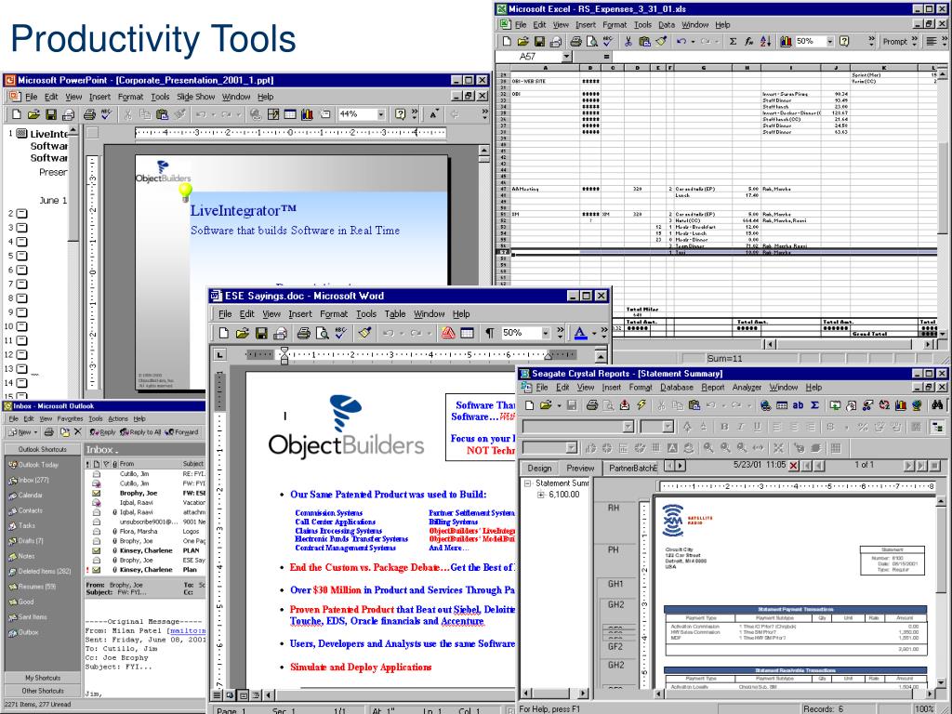Click My Shortcuts button in Outlook bar
The image size is (952, 714).
tap(43, 678)
